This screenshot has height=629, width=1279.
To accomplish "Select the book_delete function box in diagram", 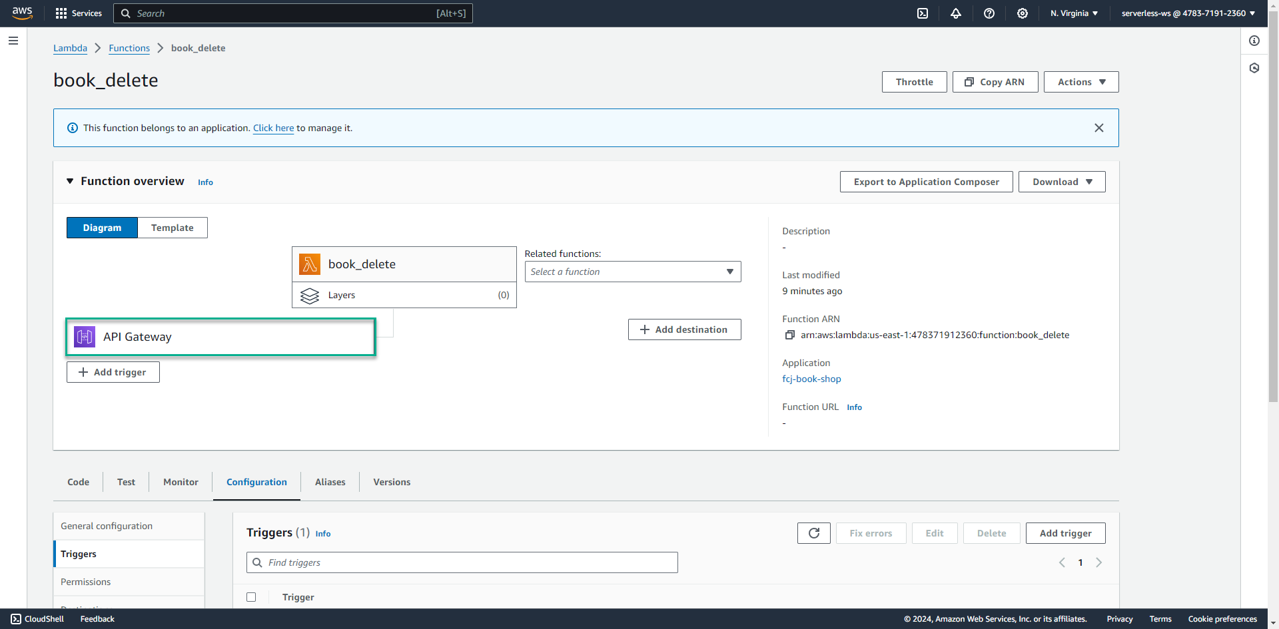I will (404, 264).
